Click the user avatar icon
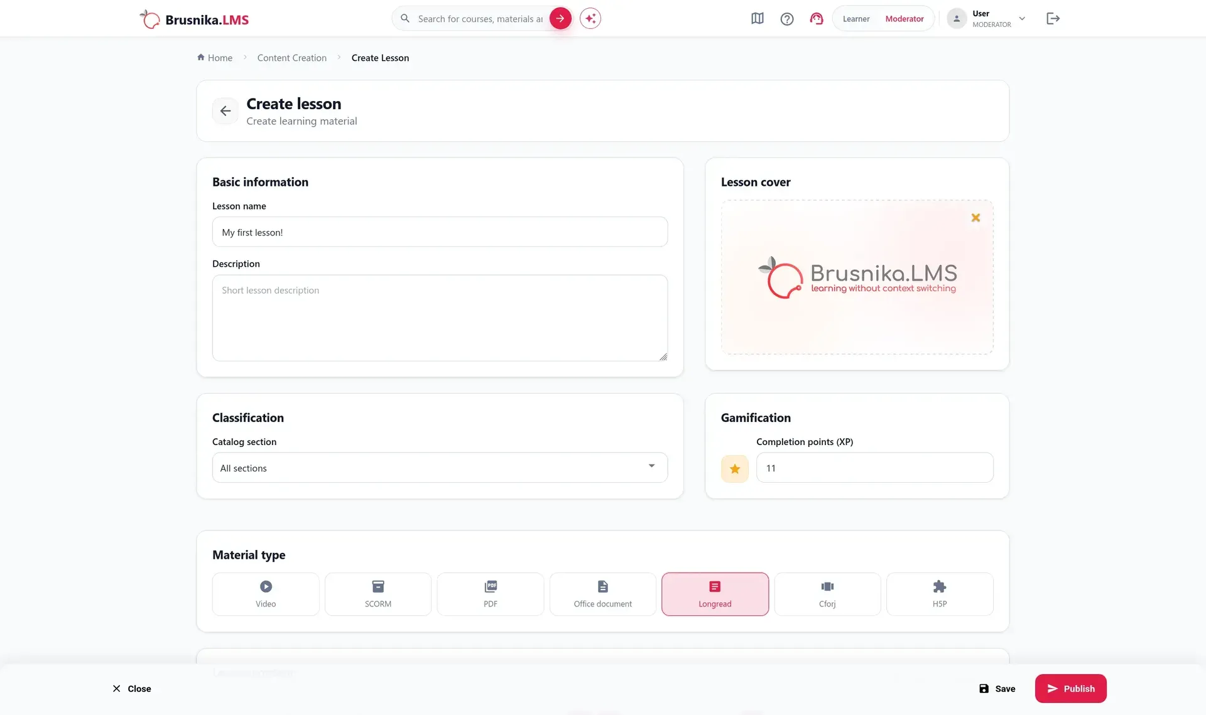1206x715 pixels. pos(957,18)
